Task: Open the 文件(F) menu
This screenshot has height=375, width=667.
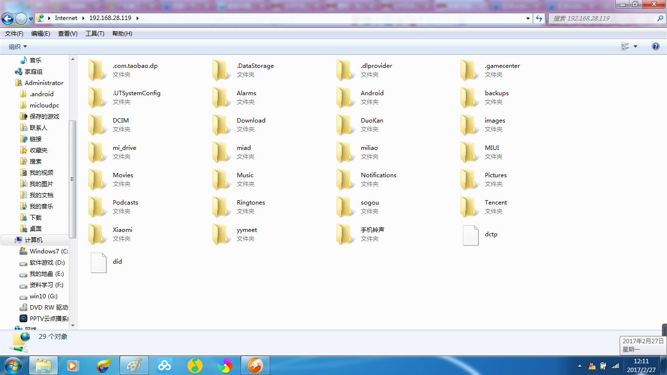Action: pos(14,34)
